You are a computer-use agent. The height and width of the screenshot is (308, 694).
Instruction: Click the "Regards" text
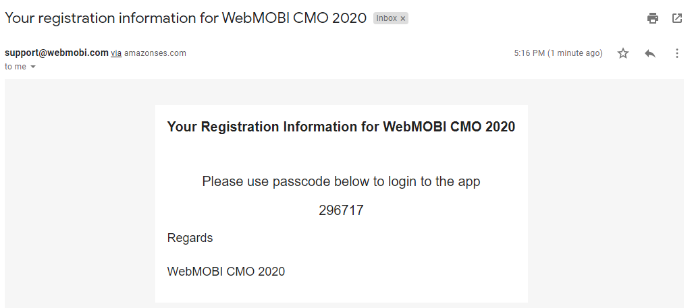tap(190, 238)
